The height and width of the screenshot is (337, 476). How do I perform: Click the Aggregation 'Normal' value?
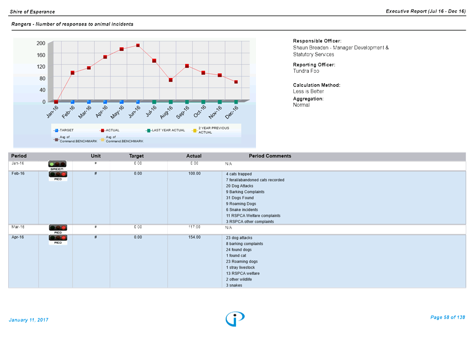point(301,105)
